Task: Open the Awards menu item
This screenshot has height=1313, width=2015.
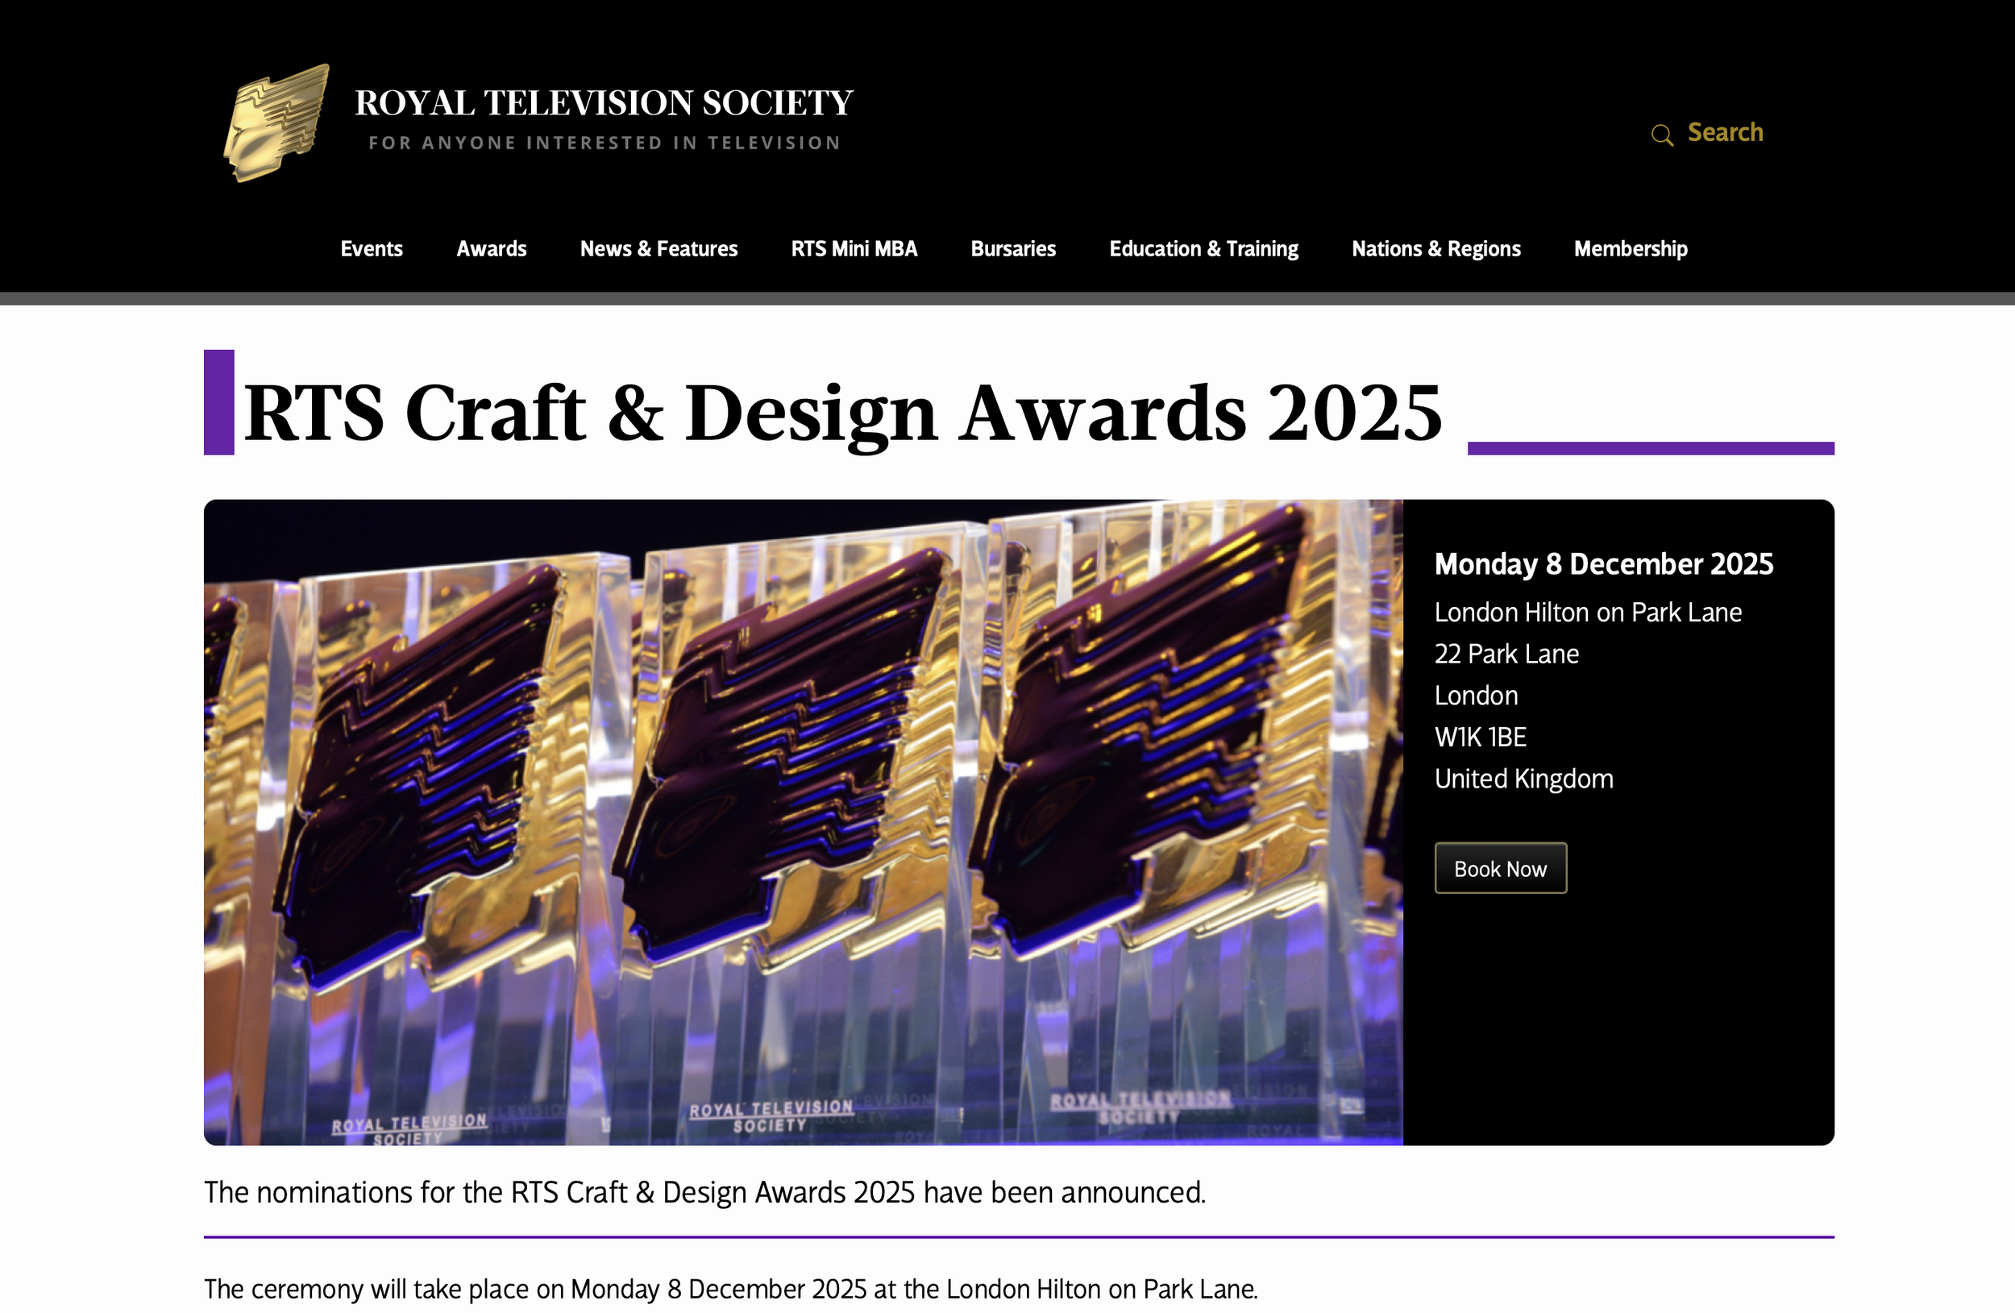Action: point(491,249)
